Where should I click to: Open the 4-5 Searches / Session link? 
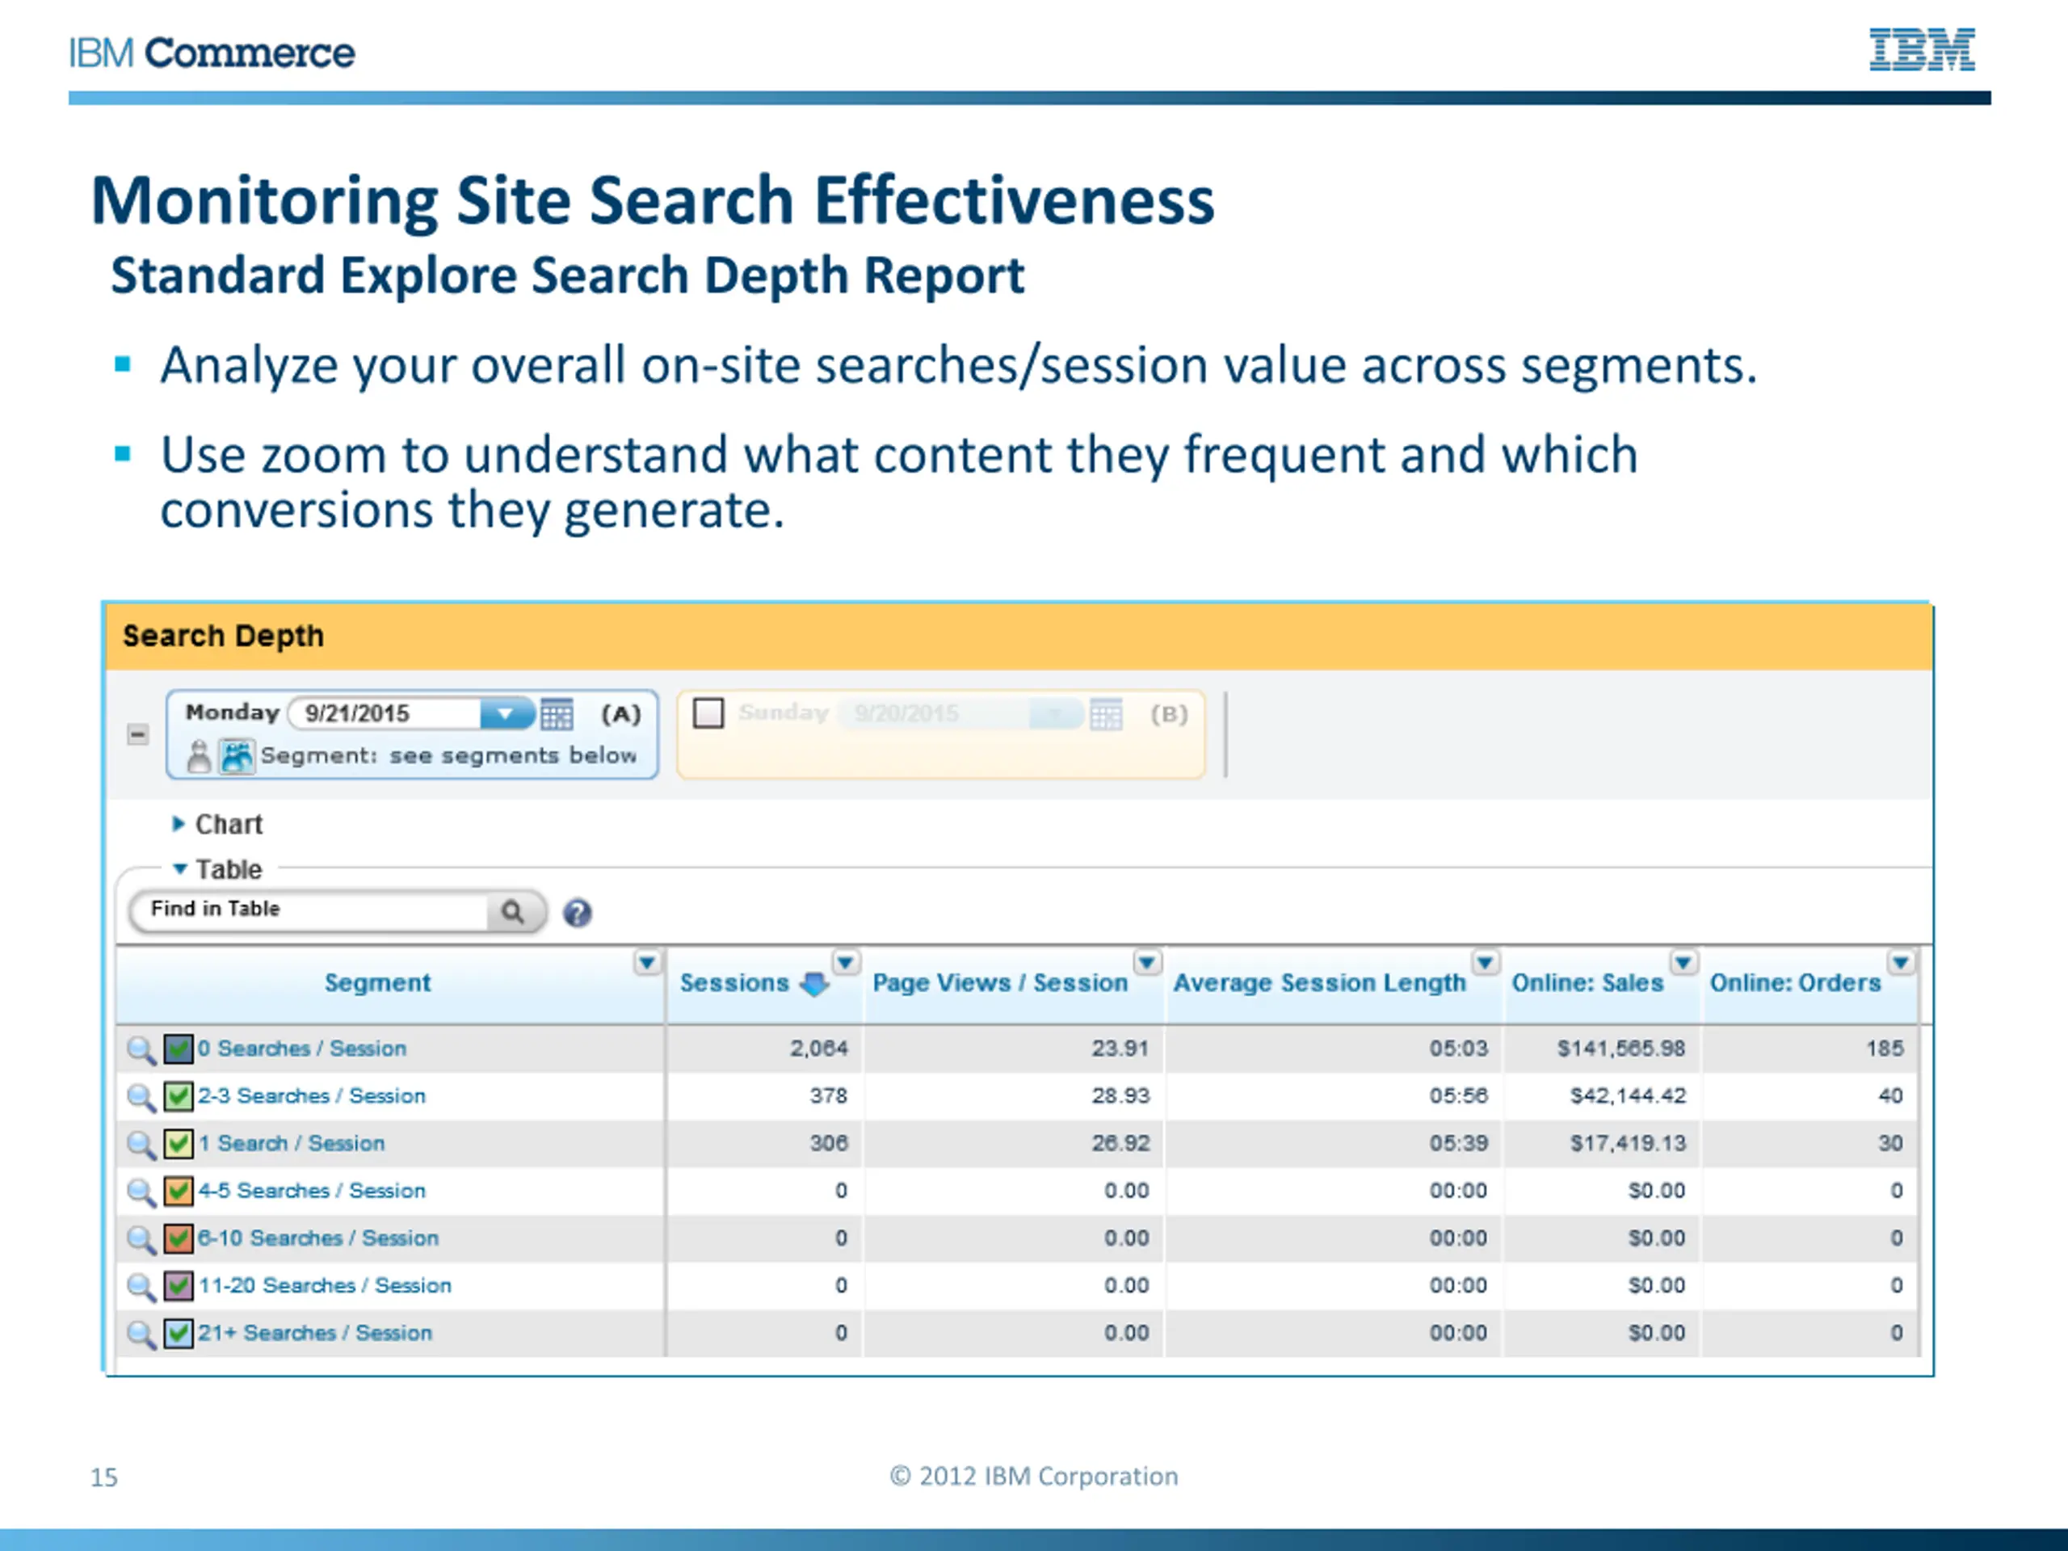[311, 1191]
